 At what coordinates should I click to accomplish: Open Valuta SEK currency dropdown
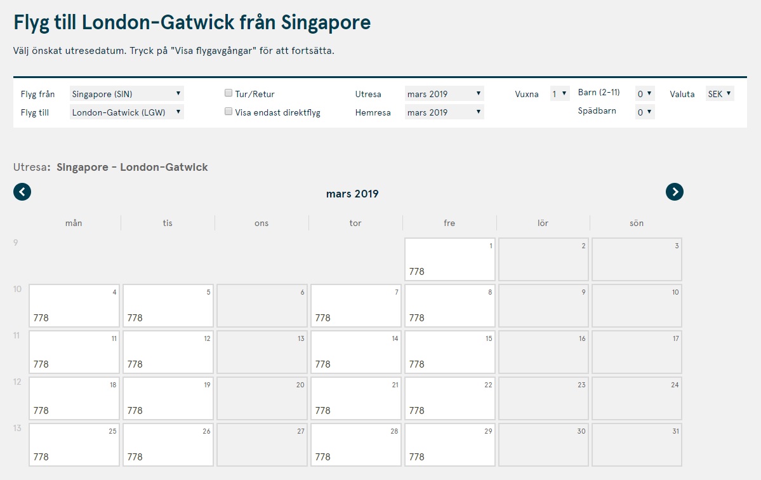720,94
